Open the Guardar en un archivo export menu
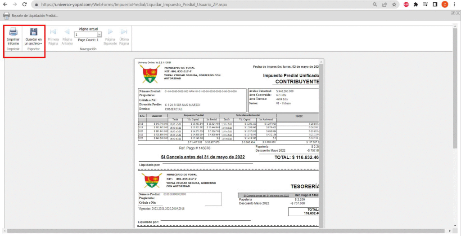Viewport: 461px width, 236px height. 33,37
